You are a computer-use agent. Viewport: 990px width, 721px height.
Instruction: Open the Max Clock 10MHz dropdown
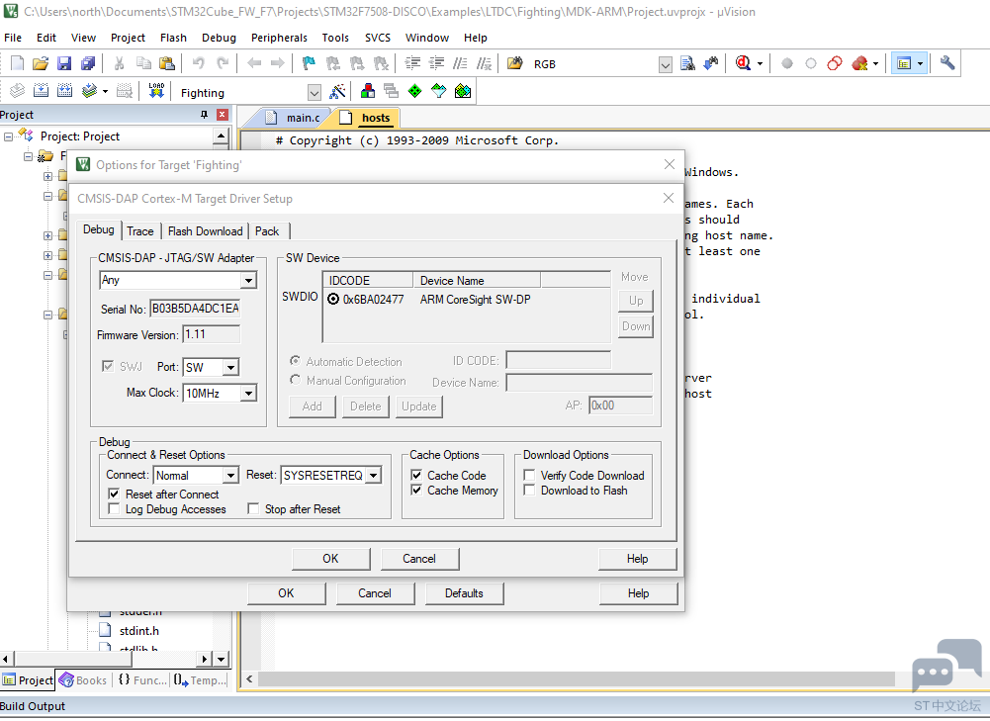click(249, 394)
